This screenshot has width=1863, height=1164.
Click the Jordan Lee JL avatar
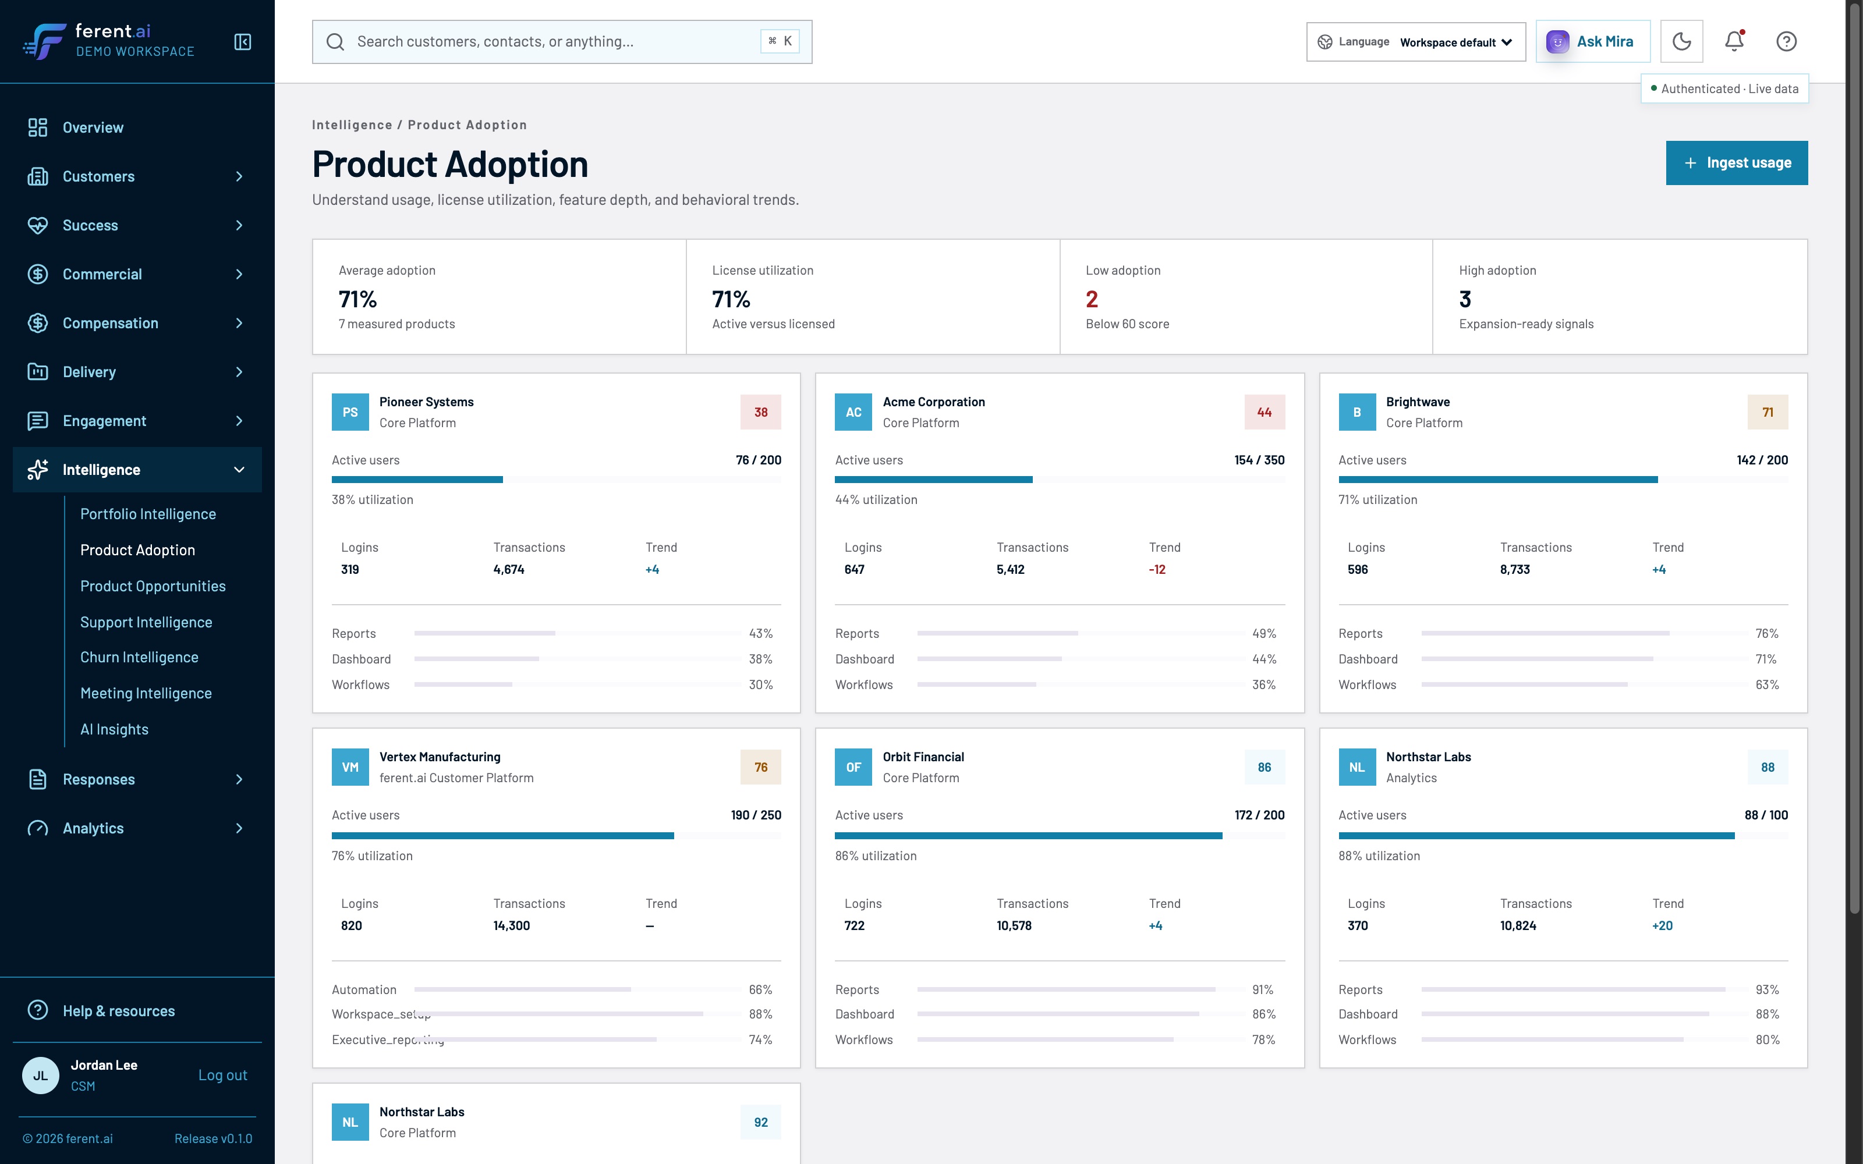[x=41, y=1076]
